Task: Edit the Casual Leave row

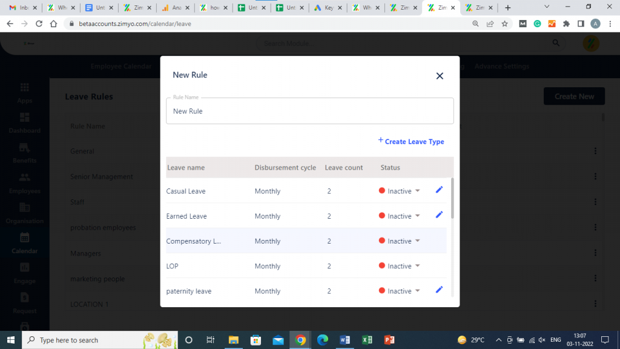Action: (439, 190)
